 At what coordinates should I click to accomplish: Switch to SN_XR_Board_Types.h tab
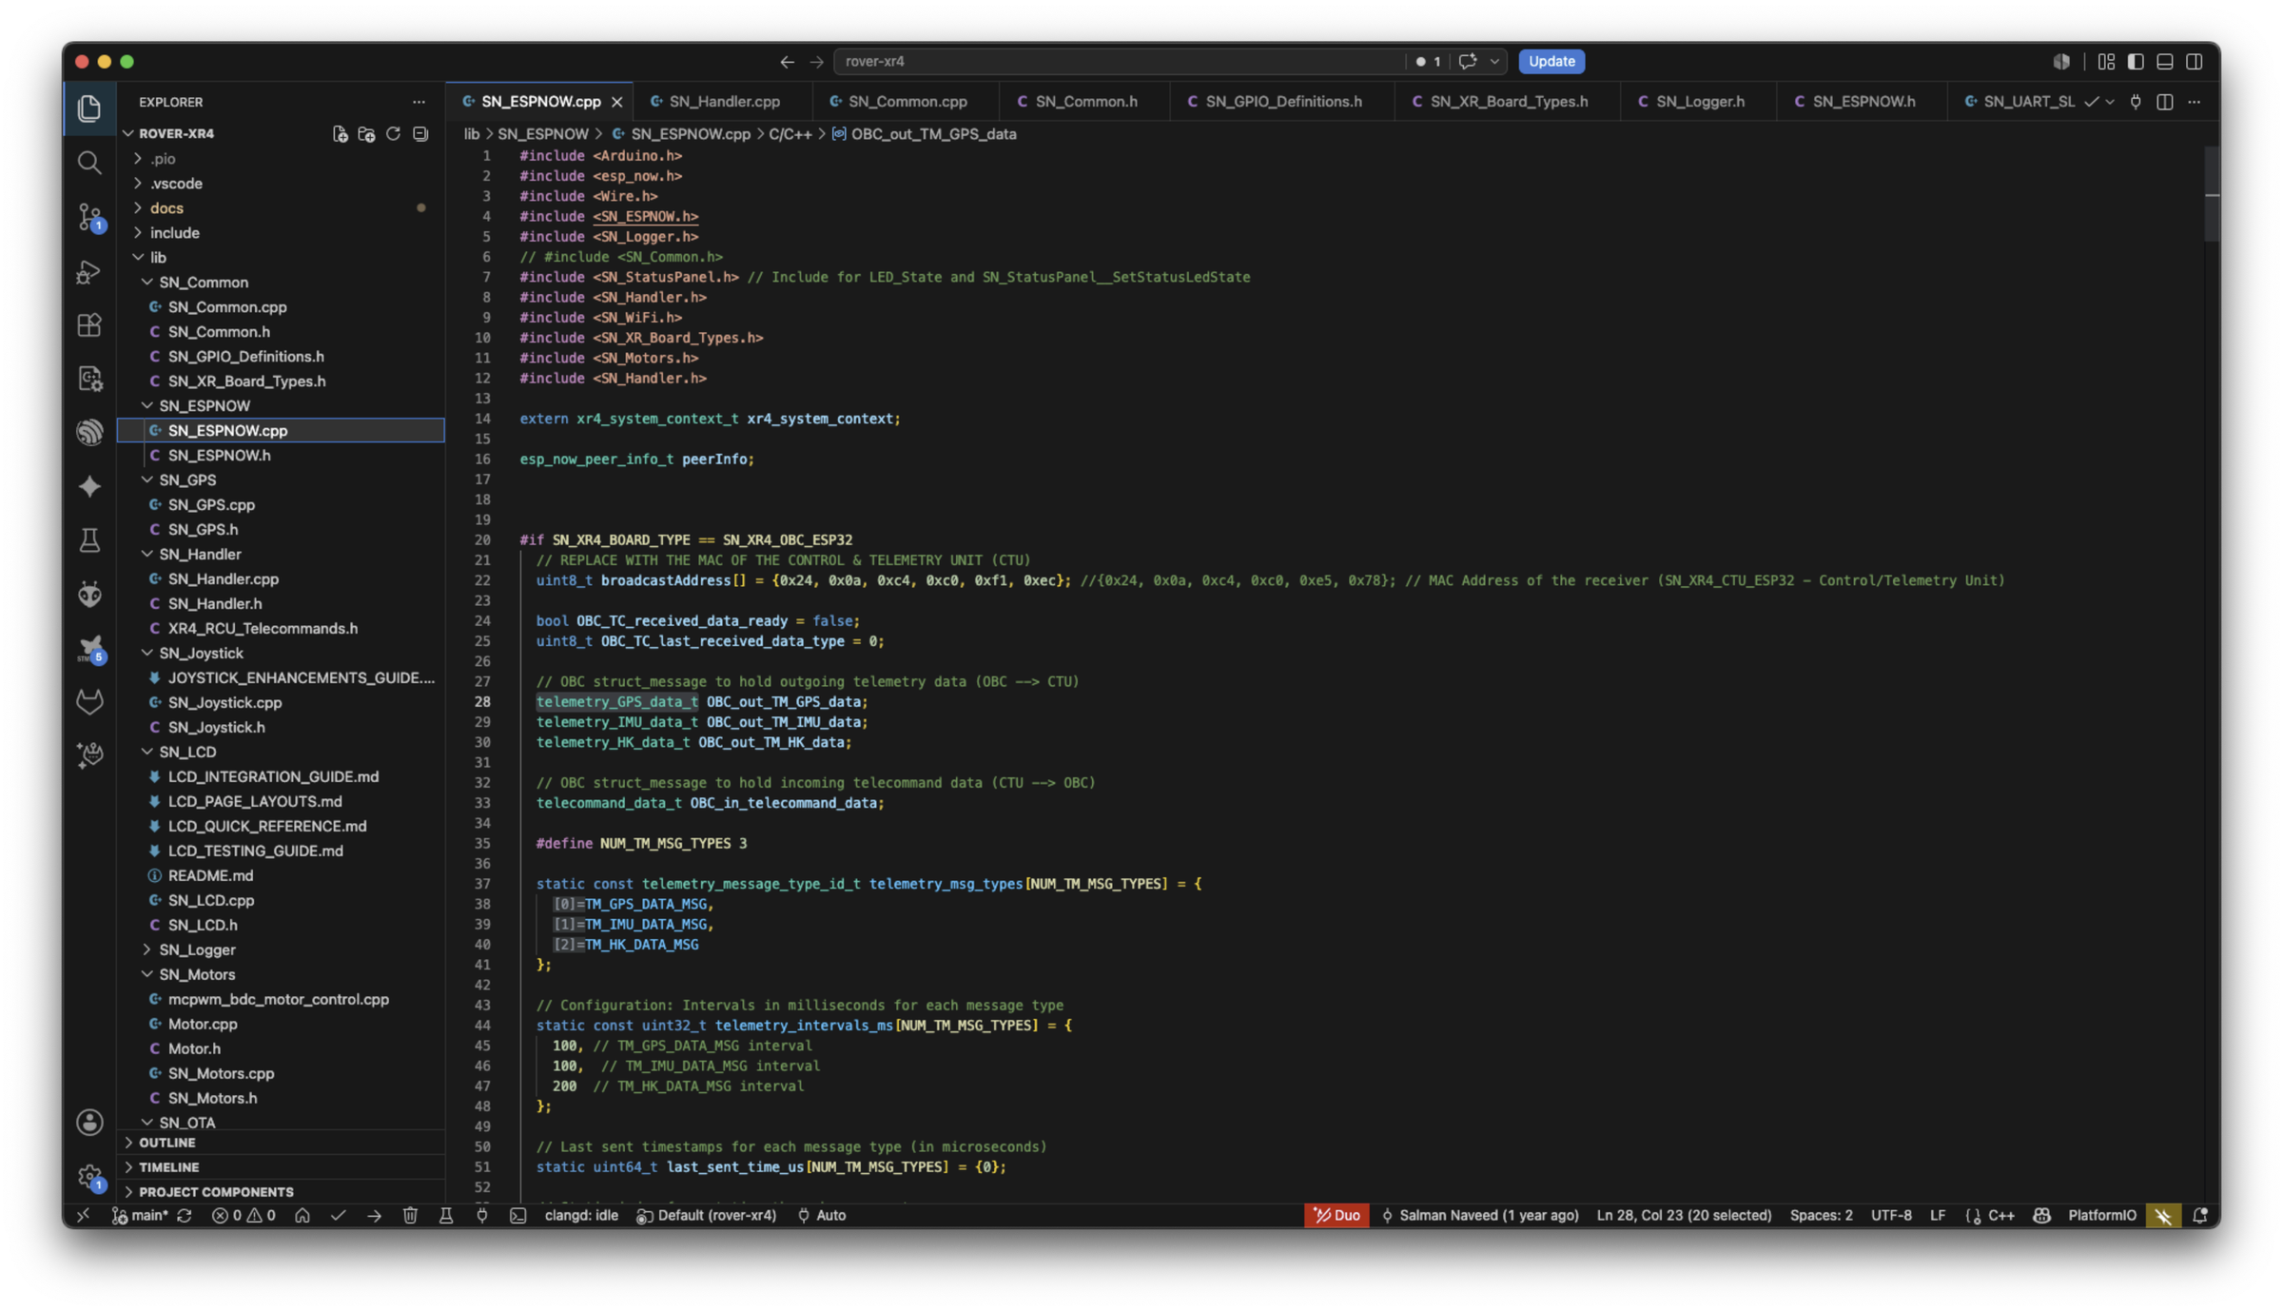tap(1508, 102)
